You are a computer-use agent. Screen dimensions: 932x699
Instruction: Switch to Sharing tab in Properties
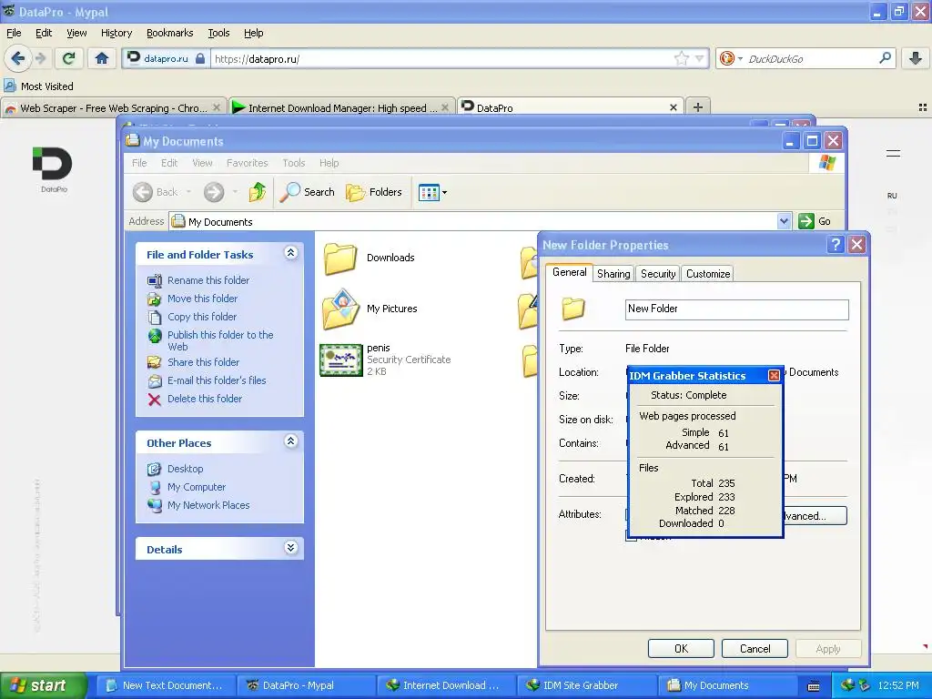coord(613,273)
